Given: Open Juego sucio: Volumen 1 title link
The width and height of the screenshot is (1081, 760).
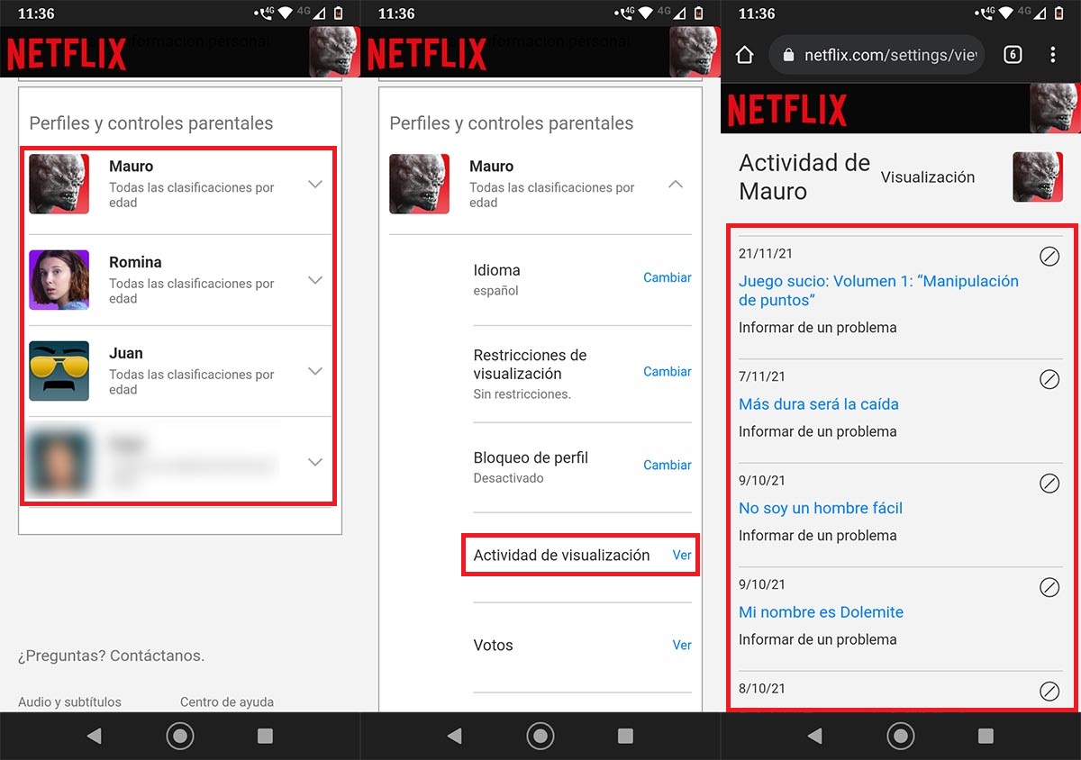Looking at the screenshot, I should 878,290.
